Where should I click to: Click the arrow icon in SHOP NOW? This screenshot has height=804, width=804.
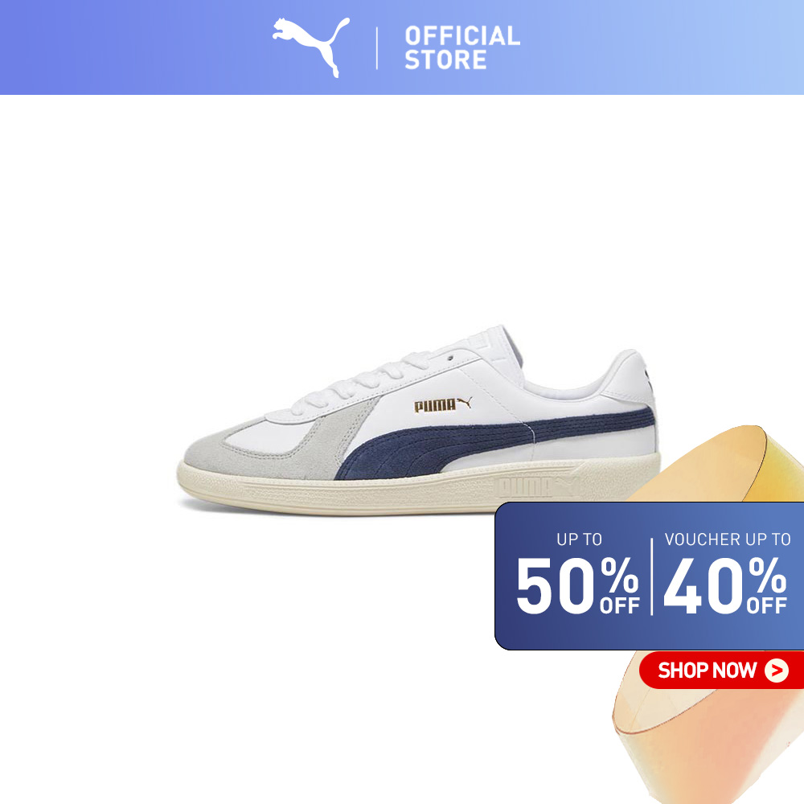[x=777, y=671]
